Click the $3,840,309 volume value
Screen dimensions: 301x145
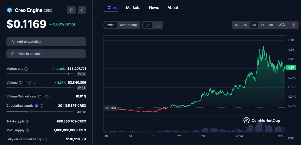(x=77, y=83)
